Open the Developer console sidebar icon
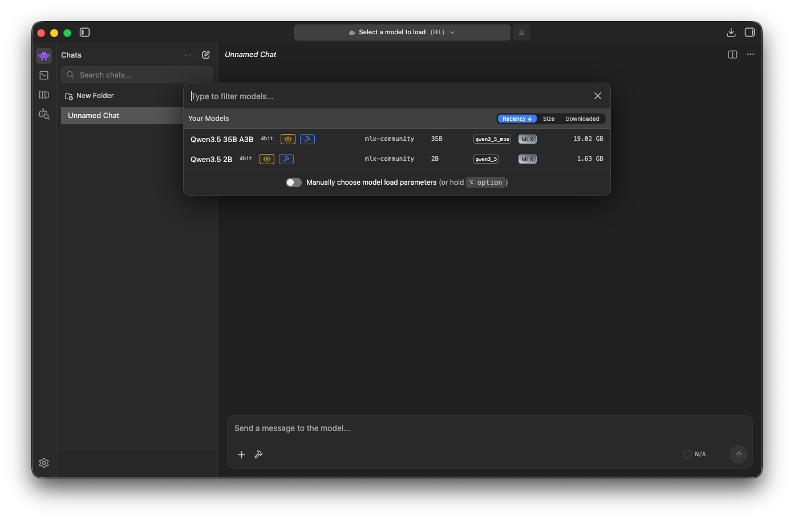Image resolution: width=794 pixels, height=520 pixels. pos(44,75)
